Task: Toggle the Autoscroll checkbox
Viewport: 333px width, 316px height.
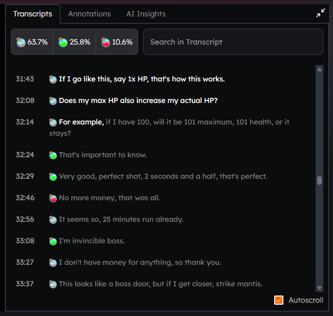Action: [279, 300]
